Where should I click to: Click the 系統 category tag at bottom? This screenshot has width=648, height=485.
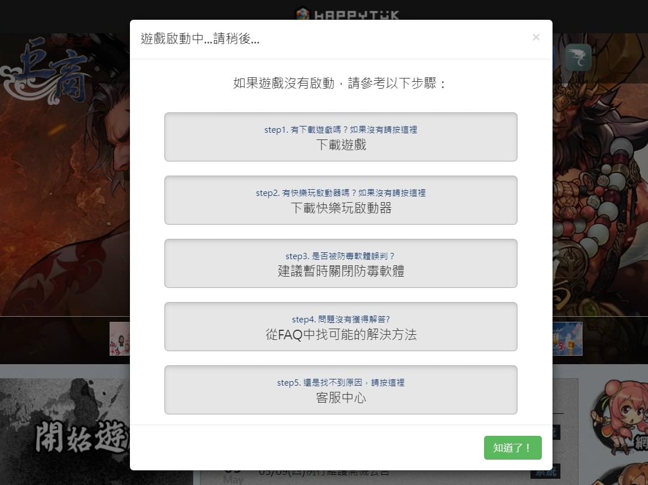point(546,473)
